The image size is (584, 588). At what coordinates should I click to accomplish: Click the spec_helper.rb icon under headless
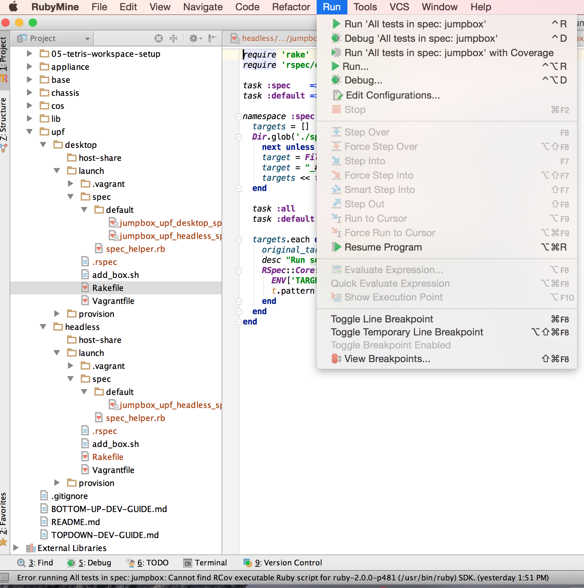(99, 418)
